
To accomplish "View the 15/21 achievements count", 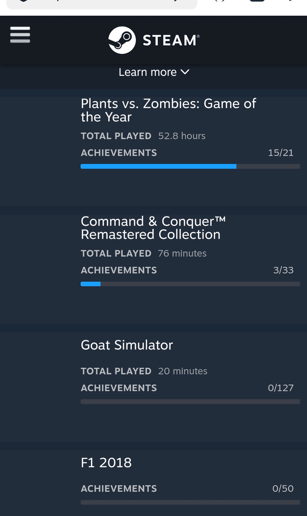I will click(280, 153).
